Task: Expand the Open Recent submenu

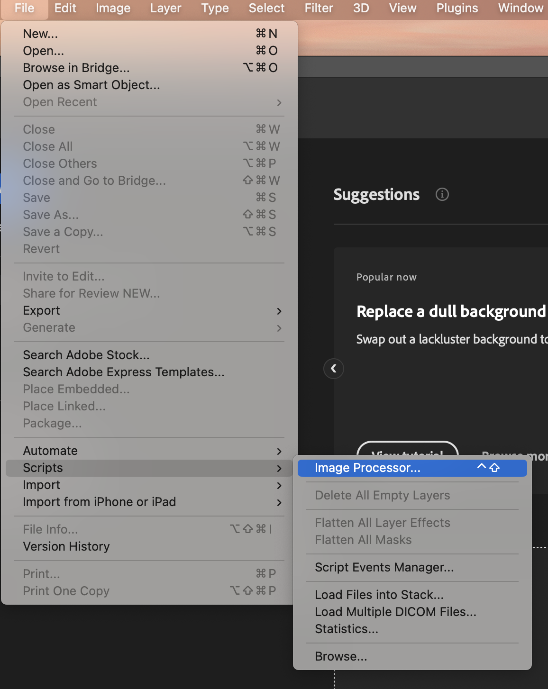Action: 60,102
